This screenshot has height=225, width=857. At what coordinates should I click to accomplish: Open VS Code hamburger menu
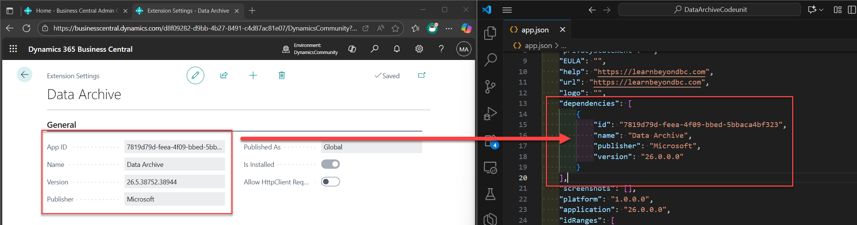tap(507, 10)
